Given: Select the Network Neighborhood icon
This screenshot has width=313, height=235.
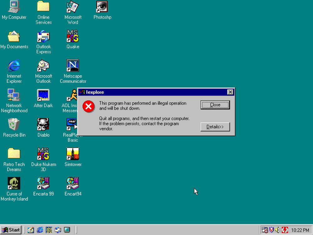Looking at the screenshot, I should (x=14, y=101).
